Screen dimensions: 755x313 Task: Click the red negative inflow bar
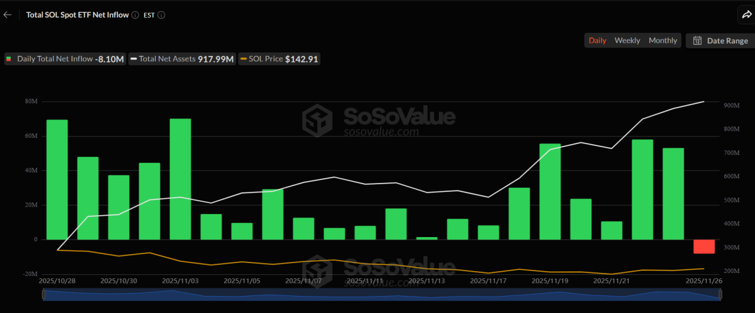[x=704, y=247]
